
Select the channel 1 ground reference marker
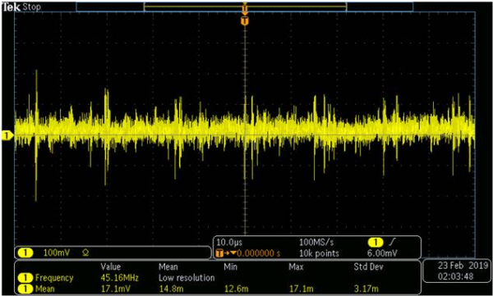(7, 135)
